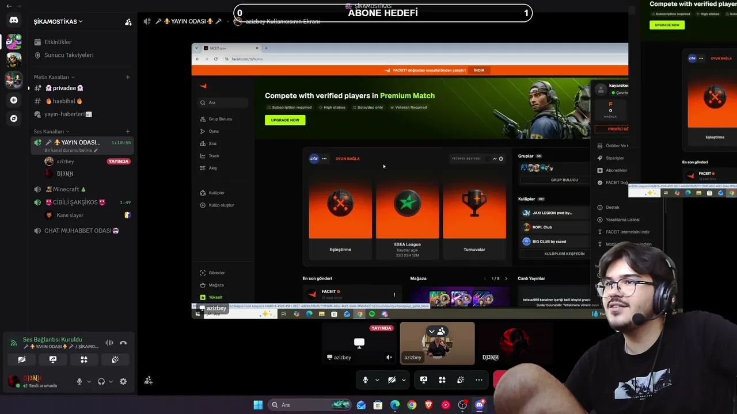Image resolution: width=737 pixels, height=414 pixels.
Task: Disconnect from voice with the hang-up icon
Action: (123, 343)
